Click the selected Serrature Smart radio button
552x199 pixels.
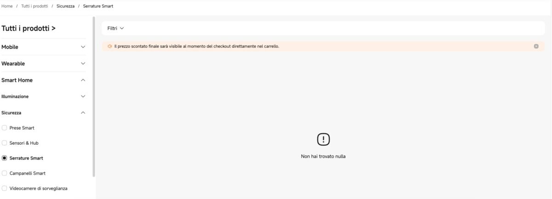click(x=5, y=158)
